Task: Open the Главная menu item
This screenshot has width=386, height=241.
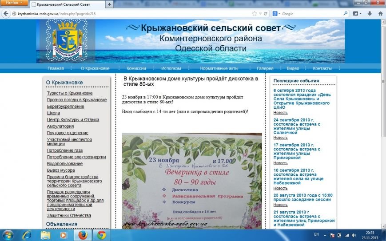Action: pos(56,68)
